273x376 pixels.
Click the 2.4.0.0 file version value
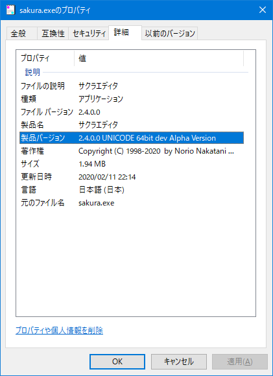[89, 112]
